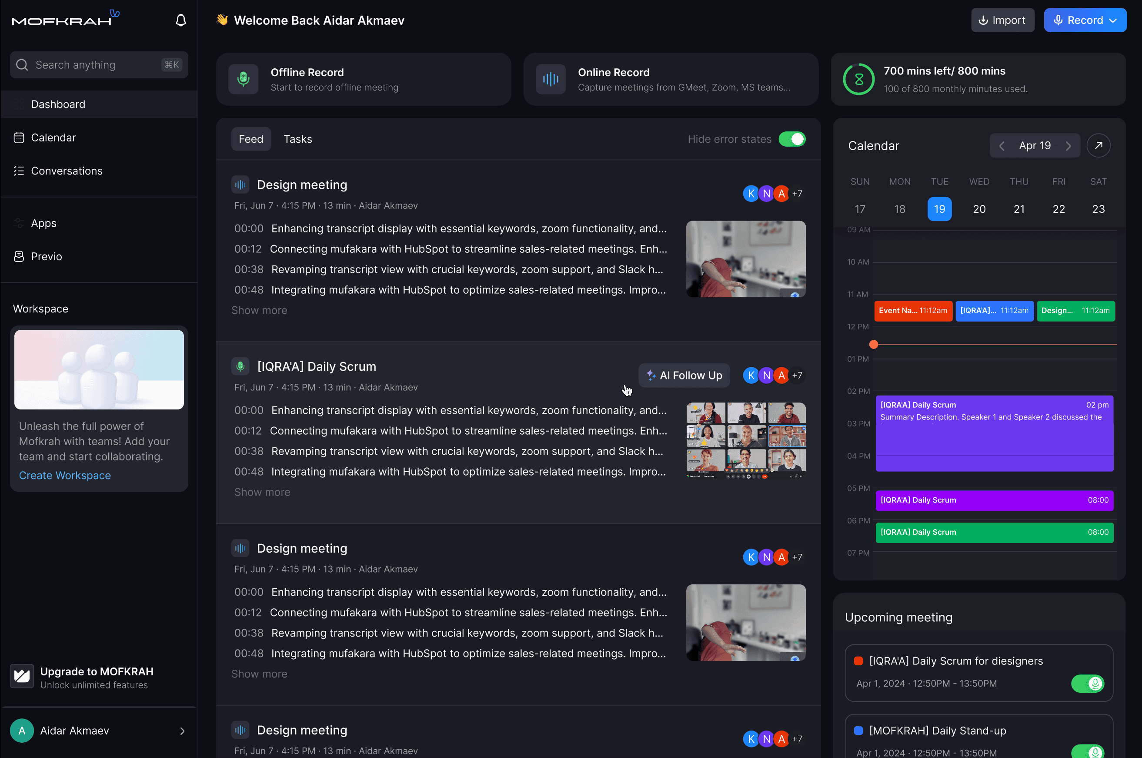Click the Online Record waveform icon
The width and height of the screenshot is (1142, 758).
coord(550,79)
